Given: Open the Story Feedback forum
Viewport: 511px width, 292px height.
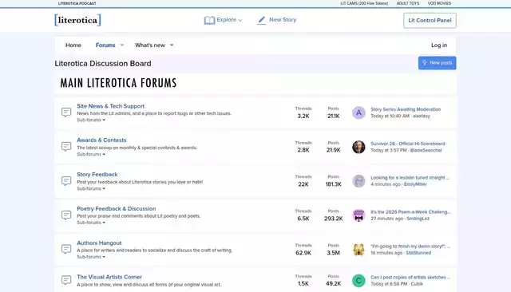Looking at the screenshot, I should 97,175.
